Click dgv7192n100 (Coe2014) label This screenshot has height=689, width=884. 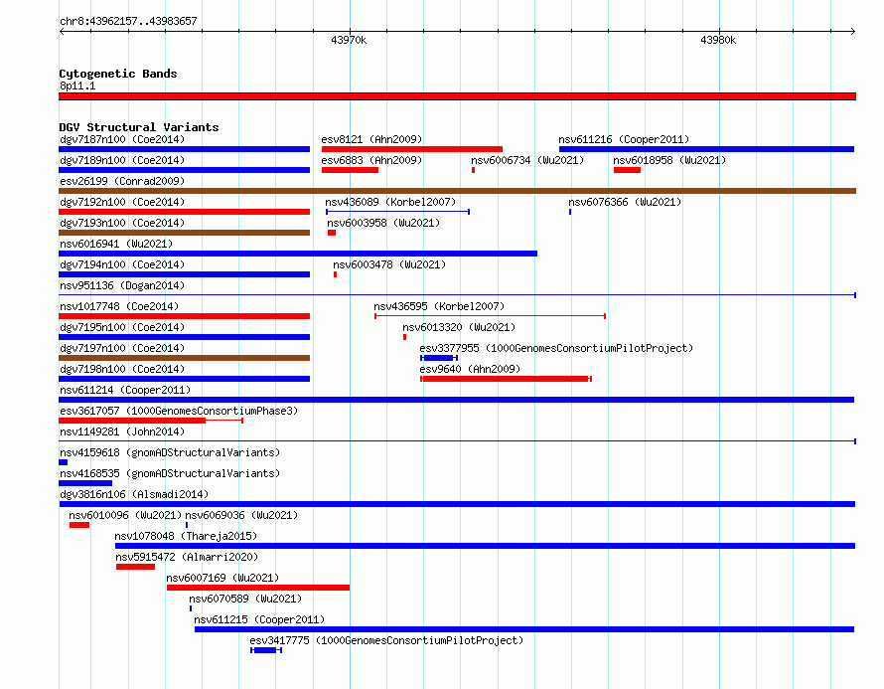[x=122, y=202]
